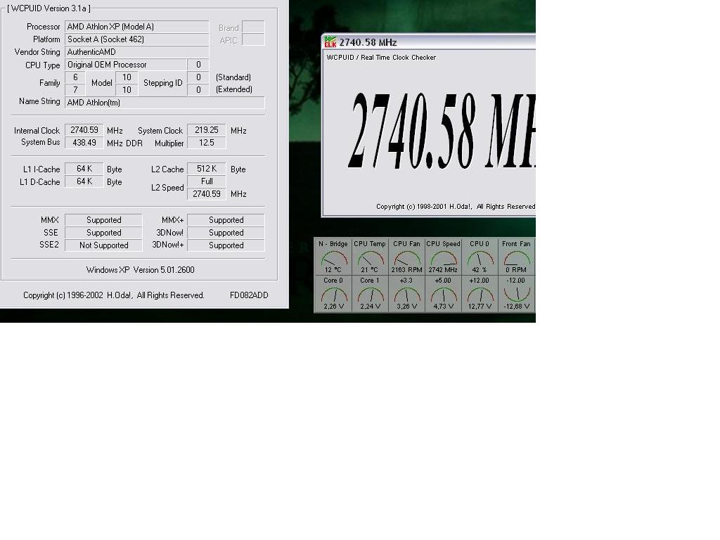Click the +12.00 voltage gauge

(480, 293)
